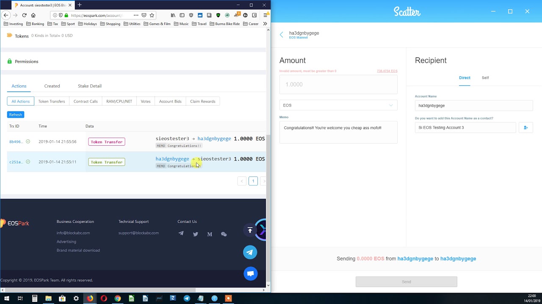Select the Contract Calls filter
This screenshot has height=304, width=542.
coord(86,101)
